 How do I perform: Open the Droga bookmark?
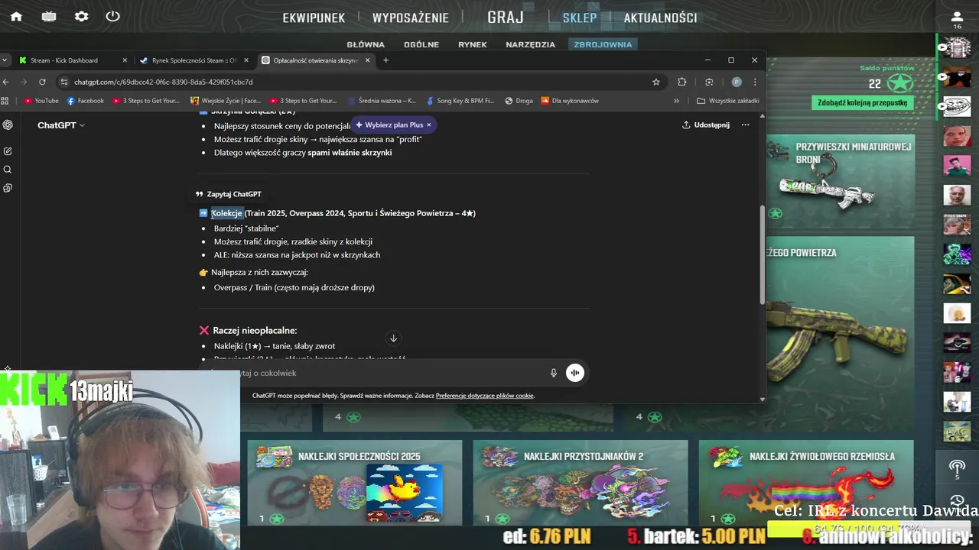tap(519, 100)
